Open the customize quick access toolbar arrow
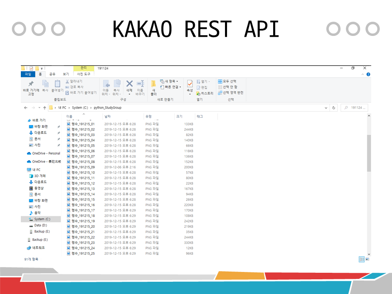The image size is (392, 294). pos(42,68)
